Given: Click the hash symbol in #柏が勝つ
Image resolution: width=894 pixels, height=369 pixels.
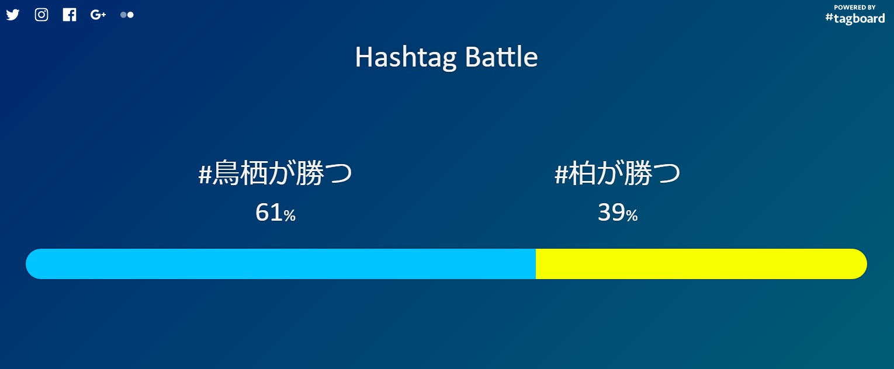Looking at the screenshot, I should 561,175.
